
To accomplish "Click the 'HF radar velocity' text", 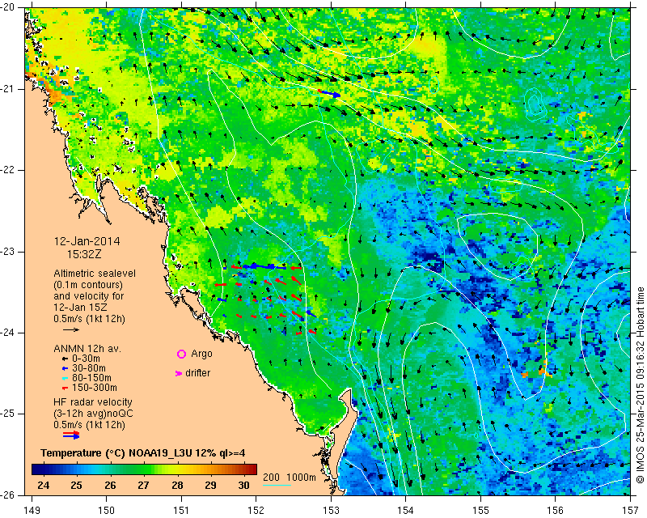I will [93, 402].
